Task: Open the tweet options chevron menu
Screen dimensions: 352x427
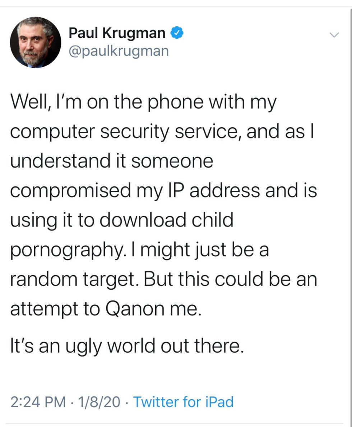Action: (334, 35)
